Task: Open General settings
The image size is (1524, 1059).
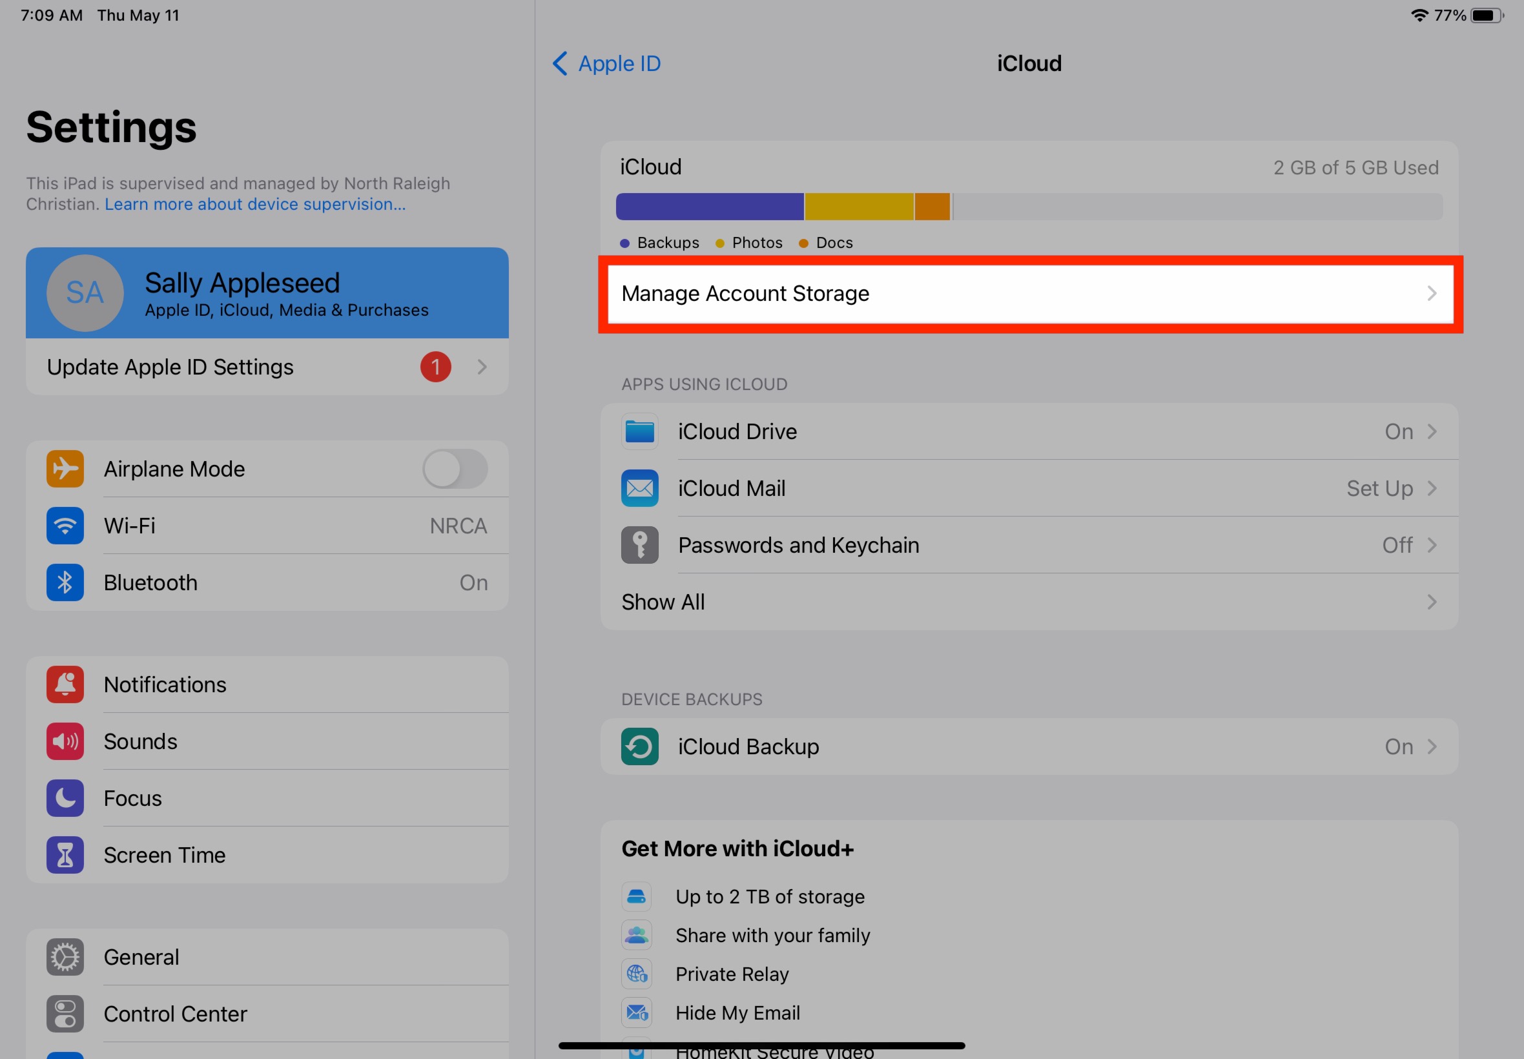Action: (x=267, y=957)
